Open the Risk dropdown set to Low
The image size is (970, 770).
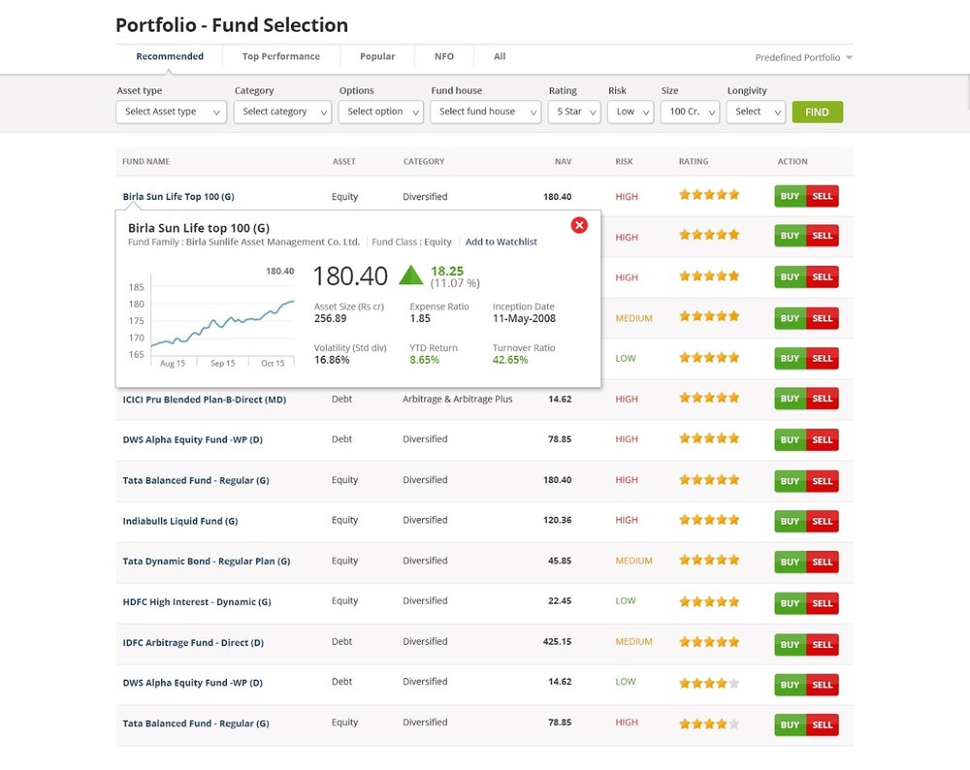point(630,112)
